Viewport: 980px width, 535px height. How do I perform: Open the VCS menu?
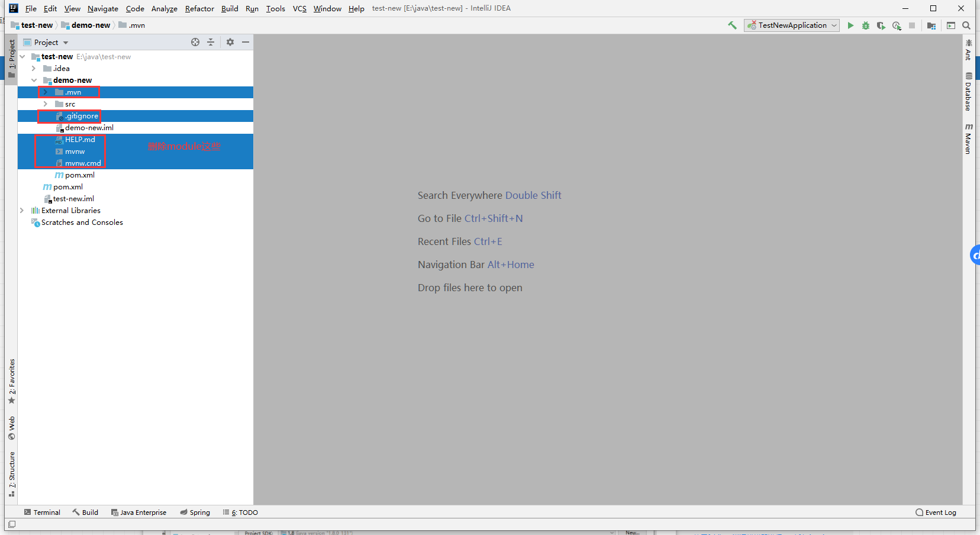[299, 8]
